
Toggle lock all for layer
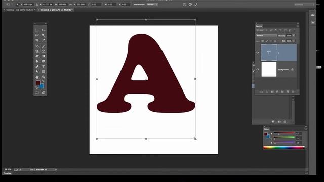click(275, 41)
